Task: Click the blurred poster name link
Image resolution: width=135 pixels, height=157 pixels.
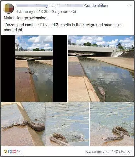Action: pos(32,6)
